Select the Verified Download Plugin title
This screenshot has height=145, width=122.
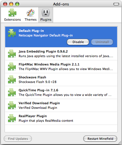[x=39, y=103]
